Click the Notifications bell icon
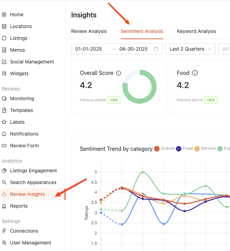The image size is (230, 251). click(x=4, y=134)
